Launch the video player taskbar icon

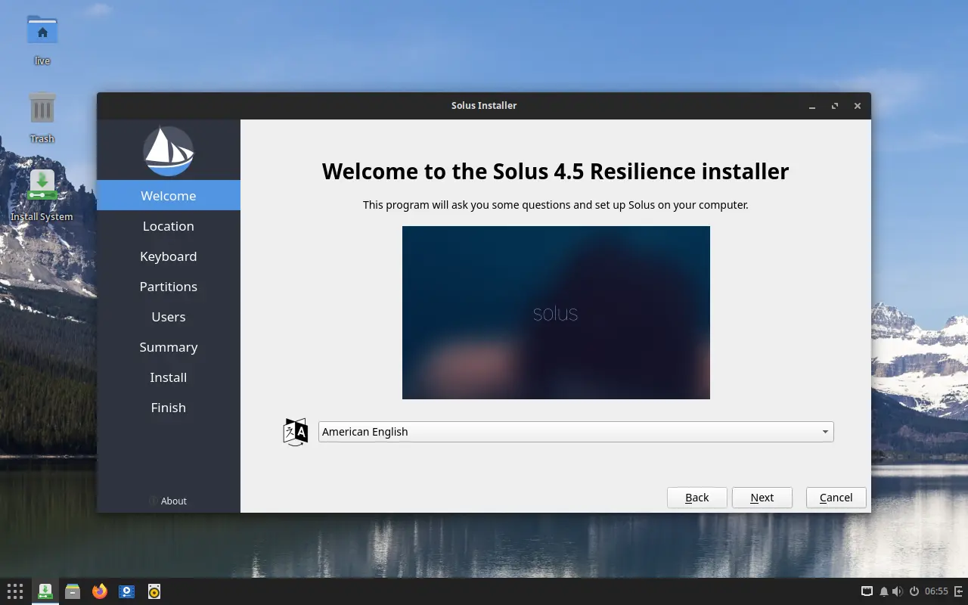[127, 591]
